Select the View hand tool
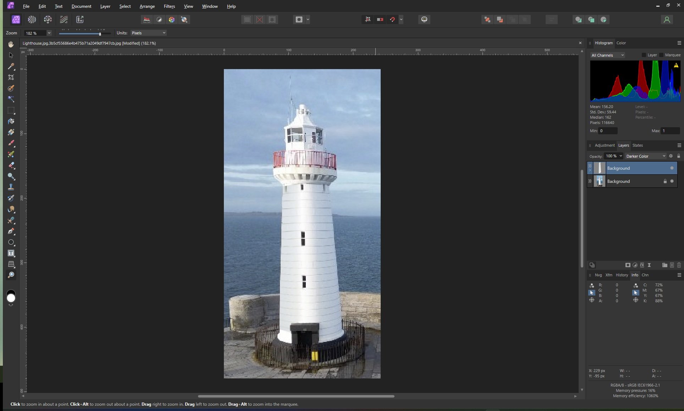Image resolution: width=684 pixels, height=411 pixels. click(11, 44)
